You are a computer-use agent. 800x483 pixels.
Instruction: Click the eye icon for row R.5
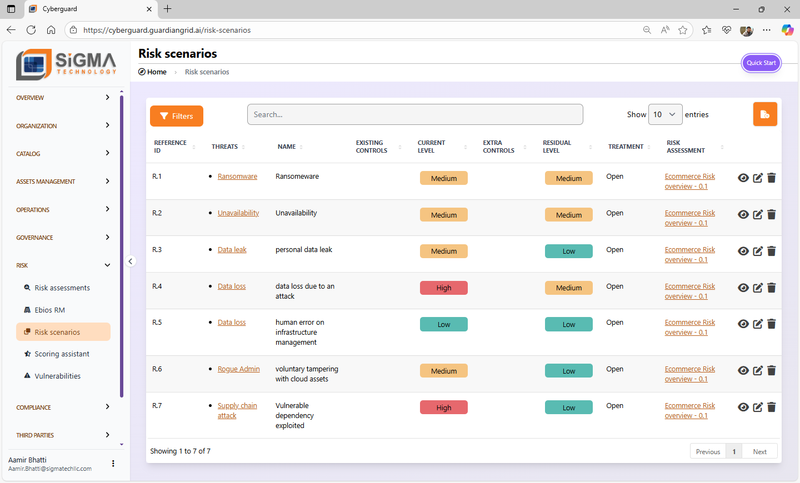coord(743,324)
